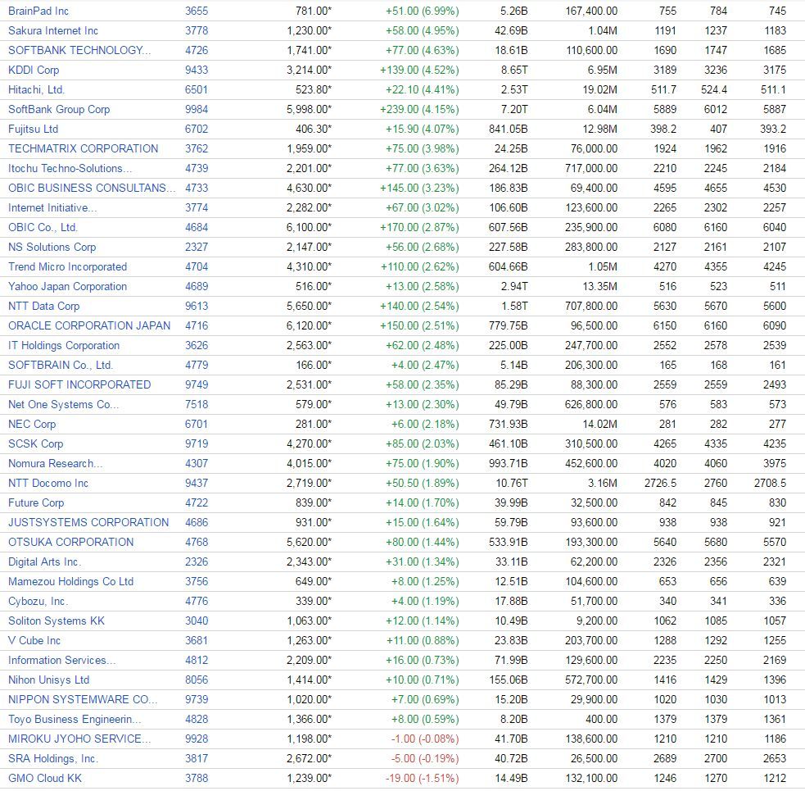Image resolution: width=805 pixels, height=791 pixels.
Task: Open Future Corp link
Action: pos(36,502)
